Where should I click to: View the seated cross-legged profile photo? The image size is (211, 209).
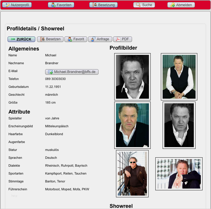(x=179, y=77)
